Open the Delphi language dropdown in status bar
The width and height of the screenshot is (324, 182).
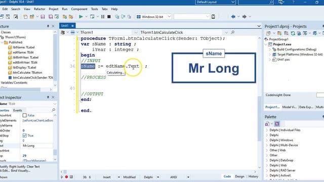click(x=158, y=177)
